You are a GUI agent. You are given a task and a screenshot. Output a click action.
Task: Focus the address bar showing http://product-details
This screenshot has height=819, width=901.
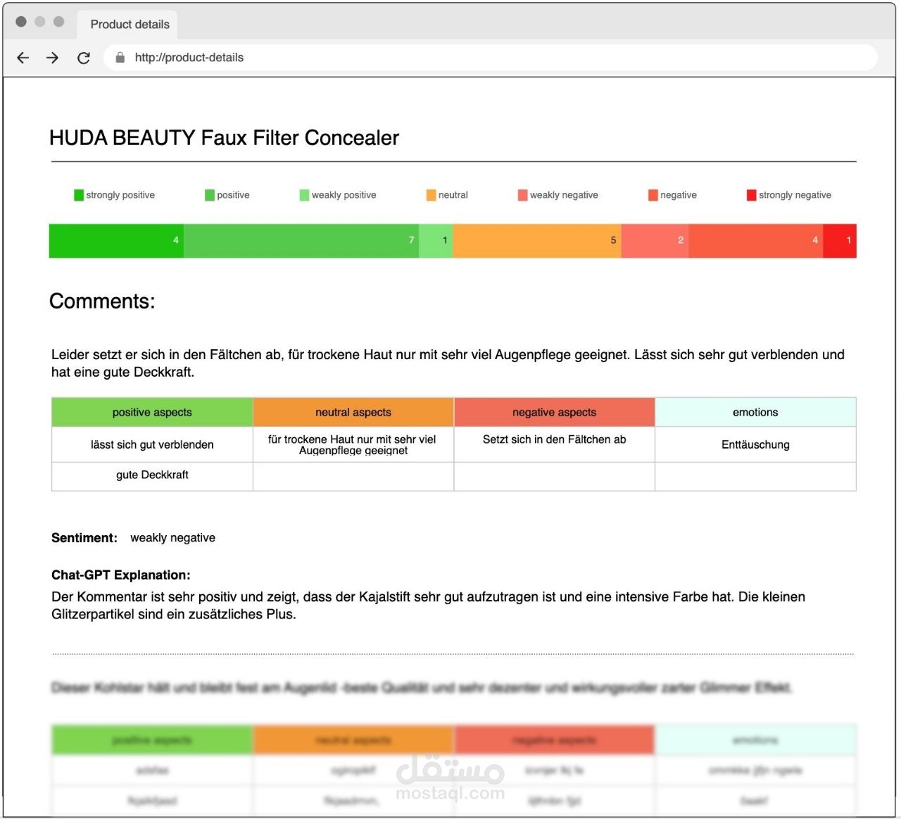click(491, 58)
